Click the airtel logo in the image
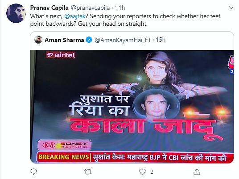This screenshot has height=179, width=239. point(61,55)
